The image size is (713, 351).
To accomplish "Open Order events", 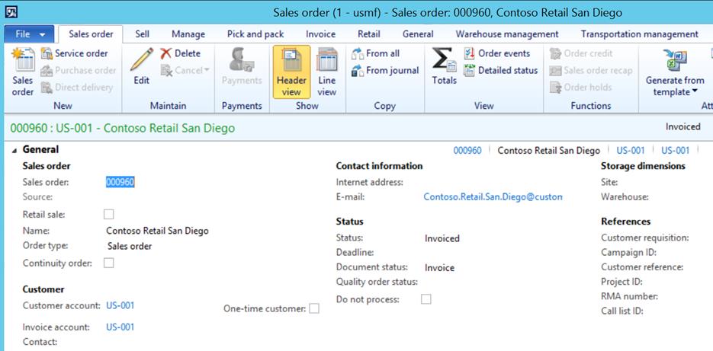I will (x=496, y=53).
